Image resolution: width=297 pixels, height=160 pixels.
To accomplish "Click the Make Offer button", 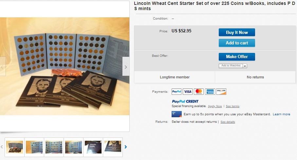I will [x=237, y=57].
